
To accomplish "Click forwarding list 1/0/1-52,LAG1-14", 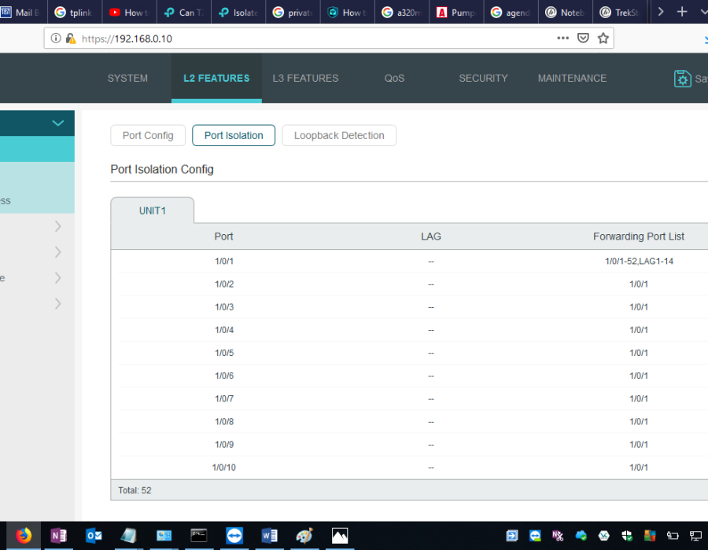I will coord(639,261).
